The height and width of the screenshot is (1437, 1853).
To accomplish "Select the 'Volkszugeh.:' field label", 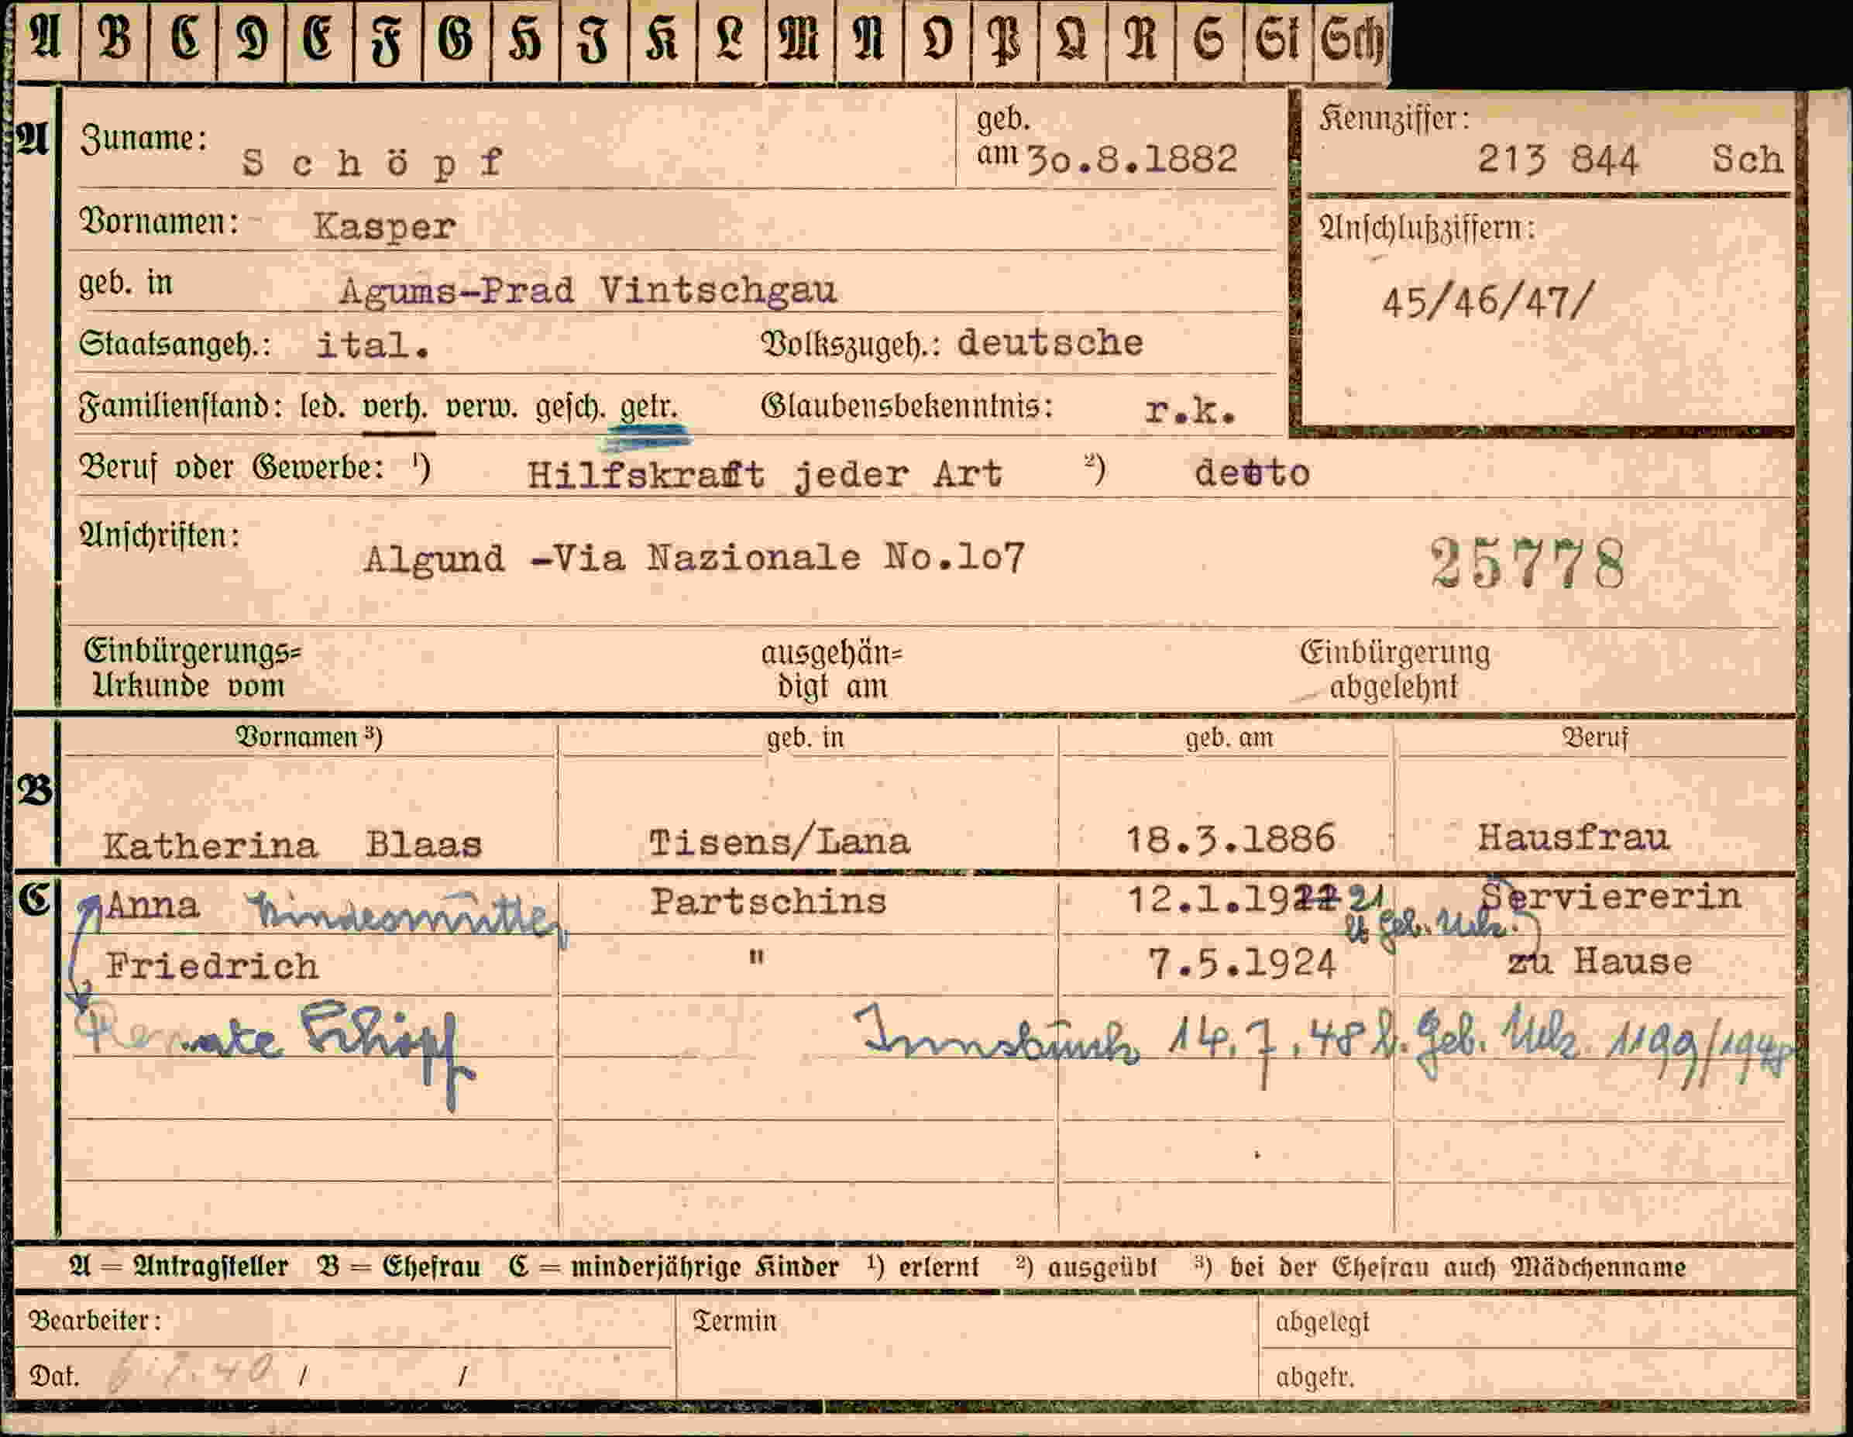I will pyautogui.click(x=851, y=343).
